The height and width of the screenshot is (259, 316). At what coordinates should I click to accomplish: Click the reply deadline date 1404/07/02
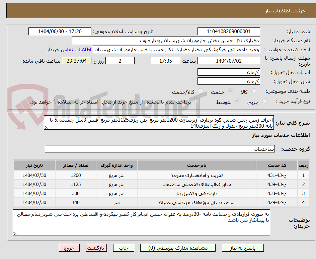(229, 61)
